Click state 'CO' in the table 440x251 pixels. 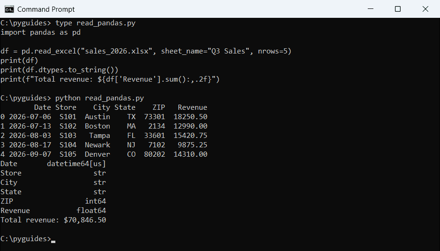click(131, 154)
